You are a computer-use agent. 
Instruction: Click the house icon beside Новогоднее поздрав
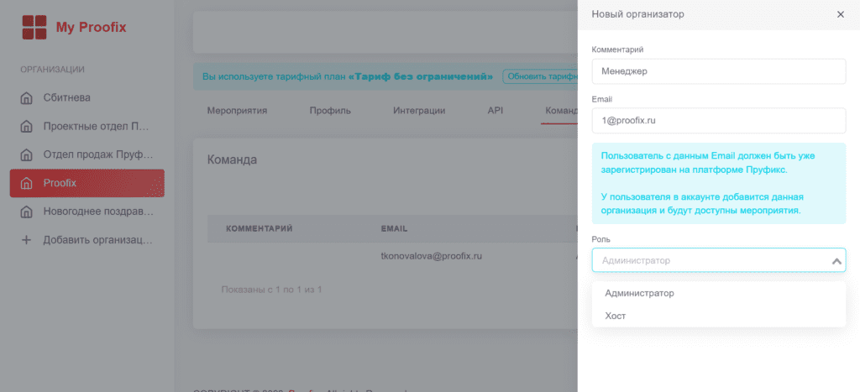(x=26, y=212)
